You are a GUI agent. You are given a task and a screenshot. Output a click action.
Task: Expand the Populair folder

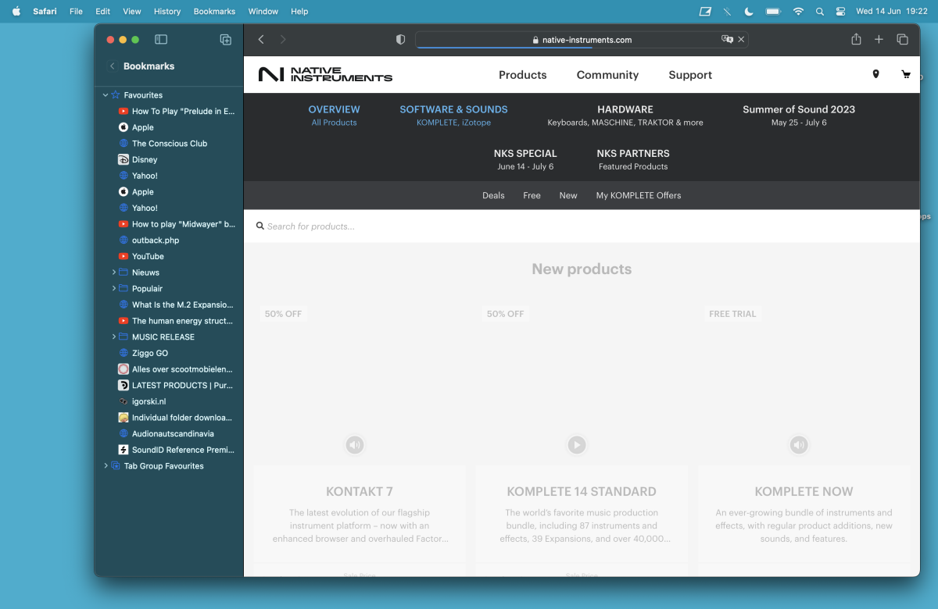tap(113, 288)
